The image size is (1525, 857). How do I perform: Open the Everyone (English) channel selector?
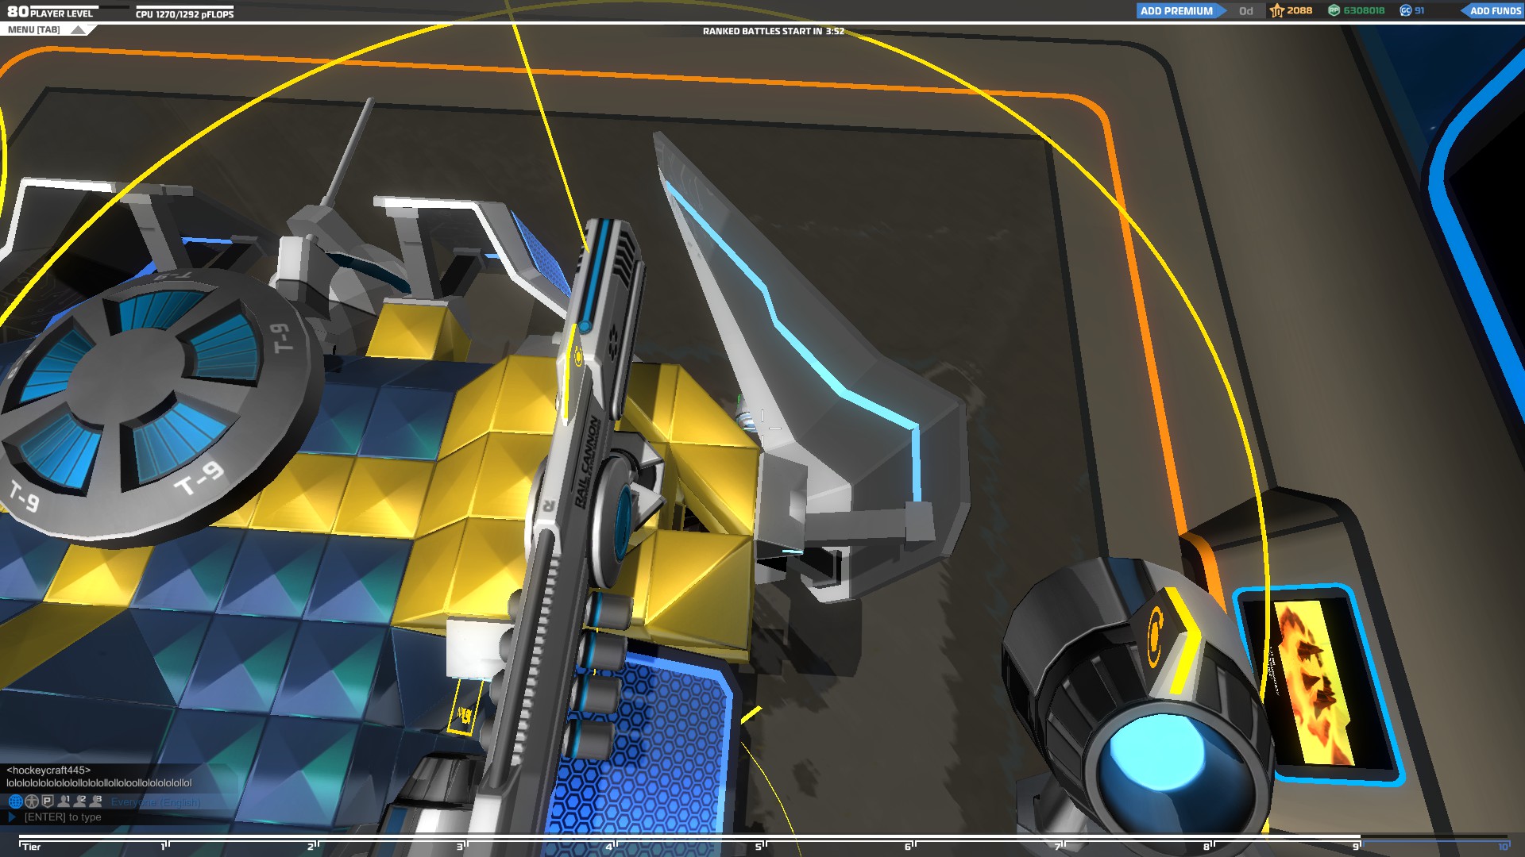(x=156, y=802)
